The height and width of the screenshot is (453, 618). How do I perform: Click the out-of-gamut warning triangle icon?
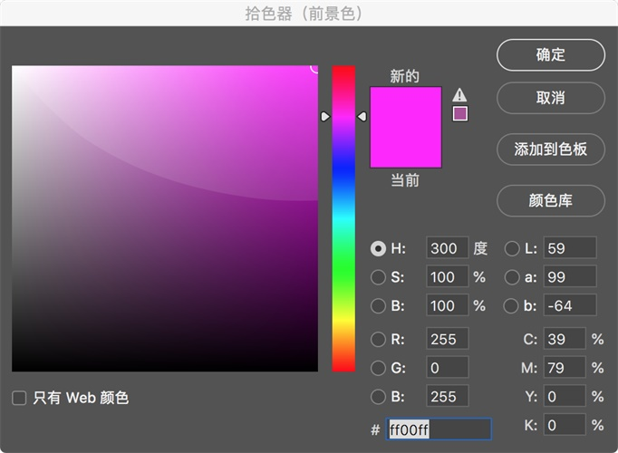click(459, 94)
